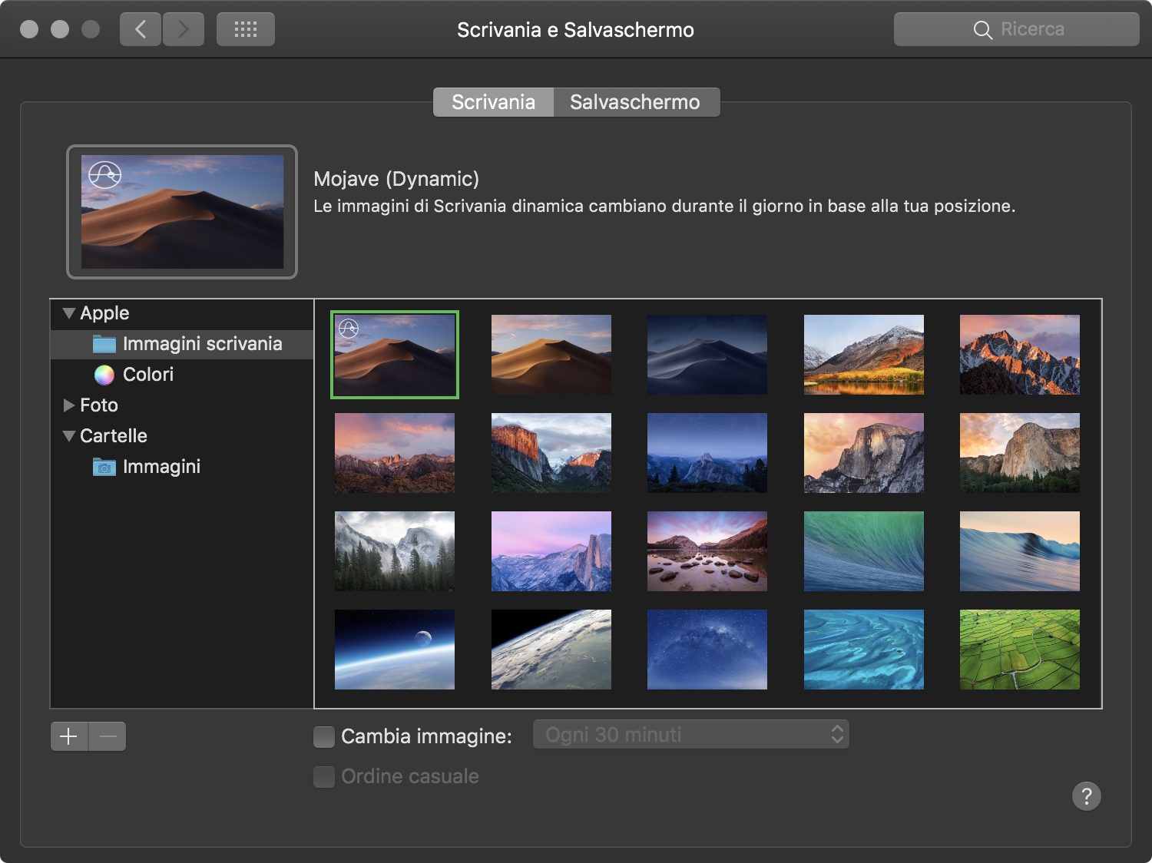Collapse the Cartelle section triangle
The height and width of the screenshot is (863, 1152).
69,436
